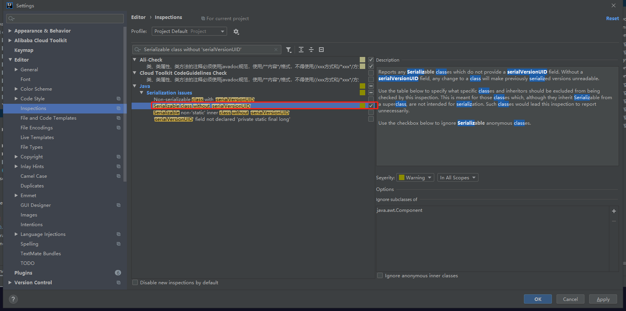Toggle the Serialization issues group checkbox

(371, 93)
